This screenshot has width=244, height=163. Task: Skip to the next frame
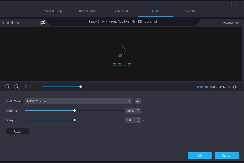[32, 87]
